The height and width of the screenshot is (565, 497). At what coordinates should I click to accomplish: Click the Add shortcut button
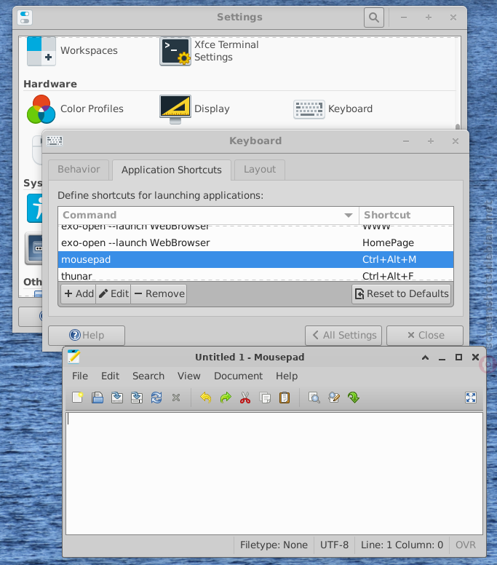click(x=79, y=293)
